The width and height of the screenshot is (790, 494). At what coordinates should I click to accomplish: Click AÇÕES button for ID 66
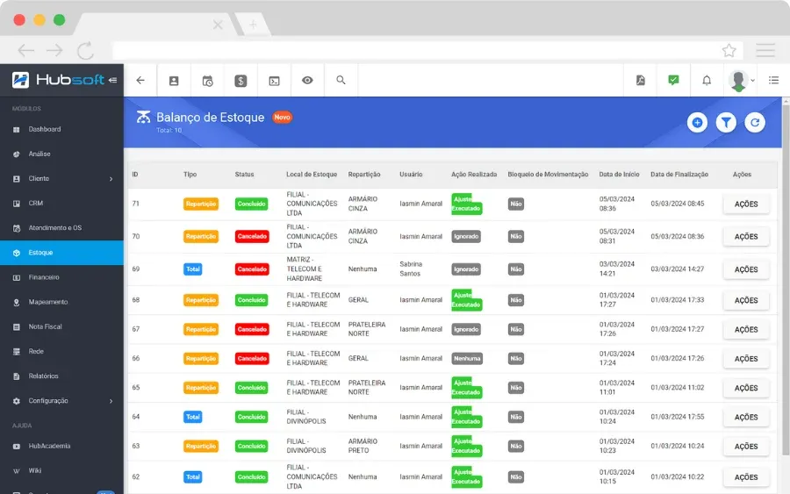click(x=745, y=359)
